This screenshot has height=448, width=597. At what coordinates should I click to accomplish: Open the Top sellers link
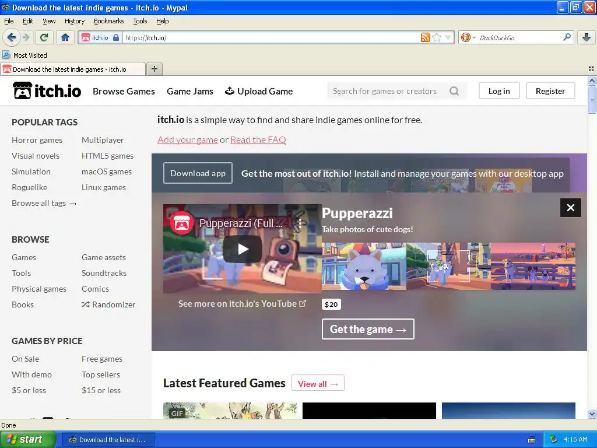(100, 374)
